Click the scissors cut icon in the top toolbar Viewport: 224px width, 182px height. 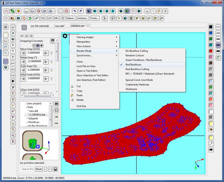(147, 11)
